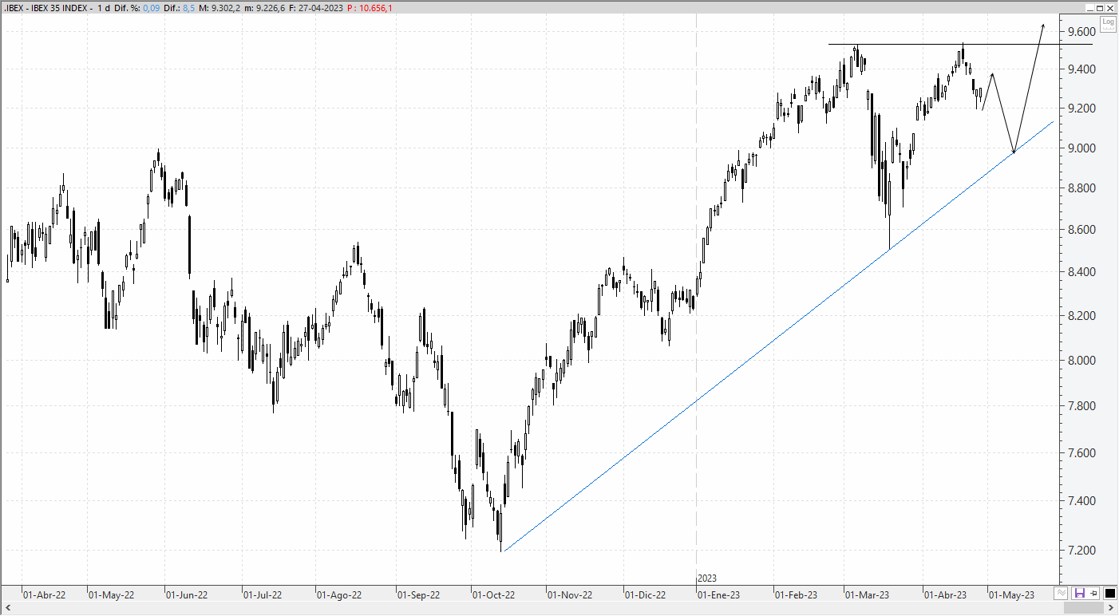Click the 9.600 price axis label

coord(1081,32)
